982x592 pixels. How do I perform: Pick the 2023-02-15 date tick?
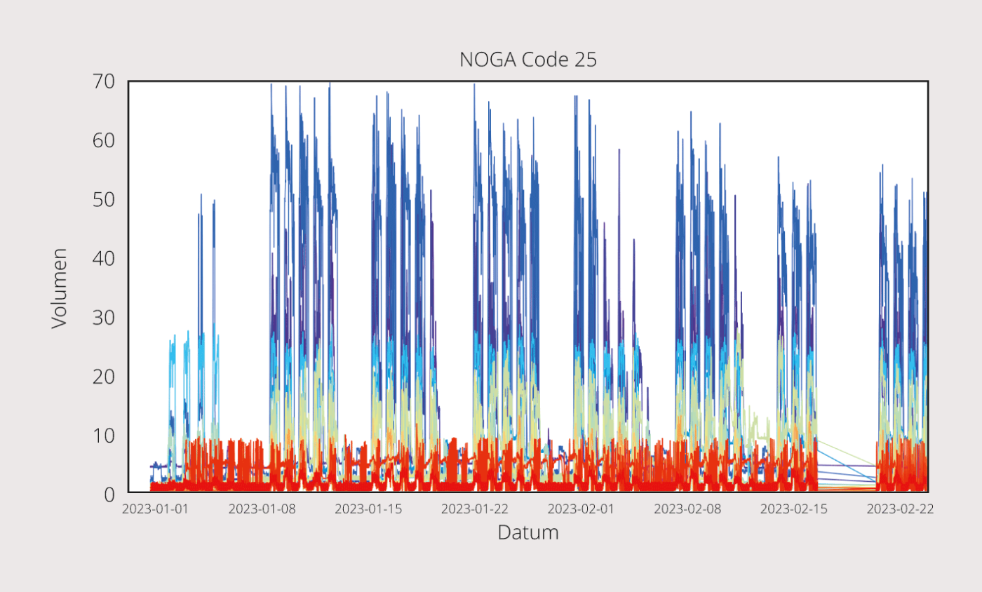(x=793, y=509)
